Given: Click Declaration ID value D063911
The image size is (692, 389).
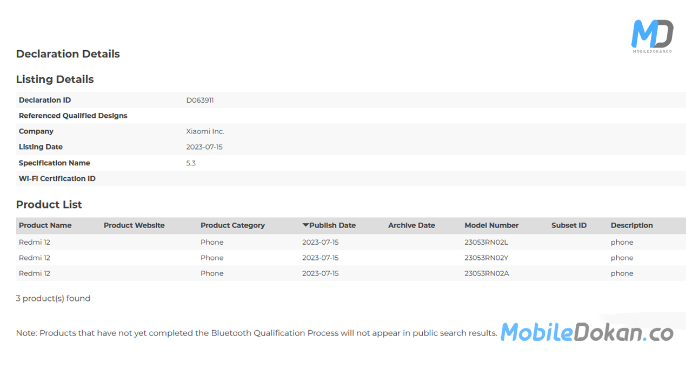Looking at the screenshot, I should [199, 100].
